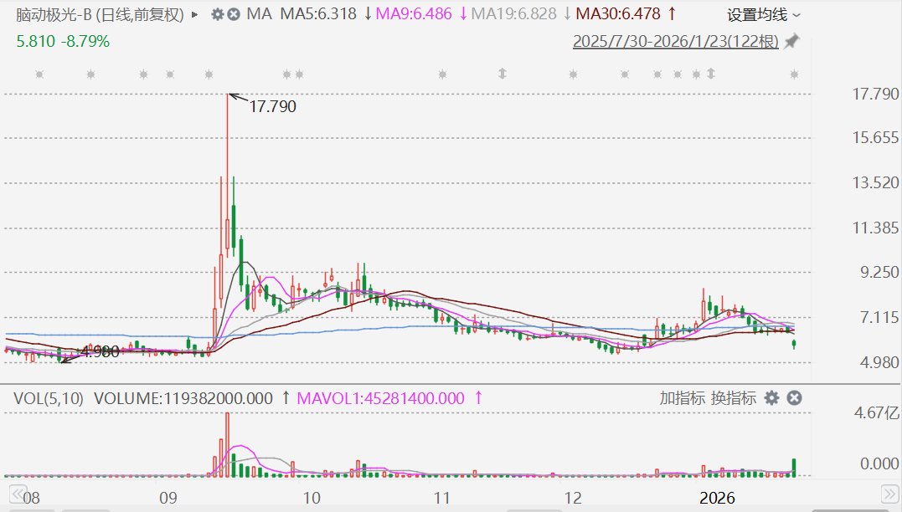Click the 4.67亿 volume axis label
The height and width of the screenshot is (512, 902).
point(876,412)
